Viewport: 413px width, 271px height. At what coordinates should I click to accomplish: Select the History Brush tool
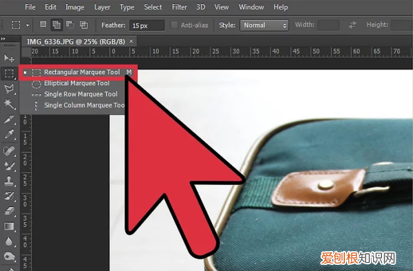click(9, 196)
